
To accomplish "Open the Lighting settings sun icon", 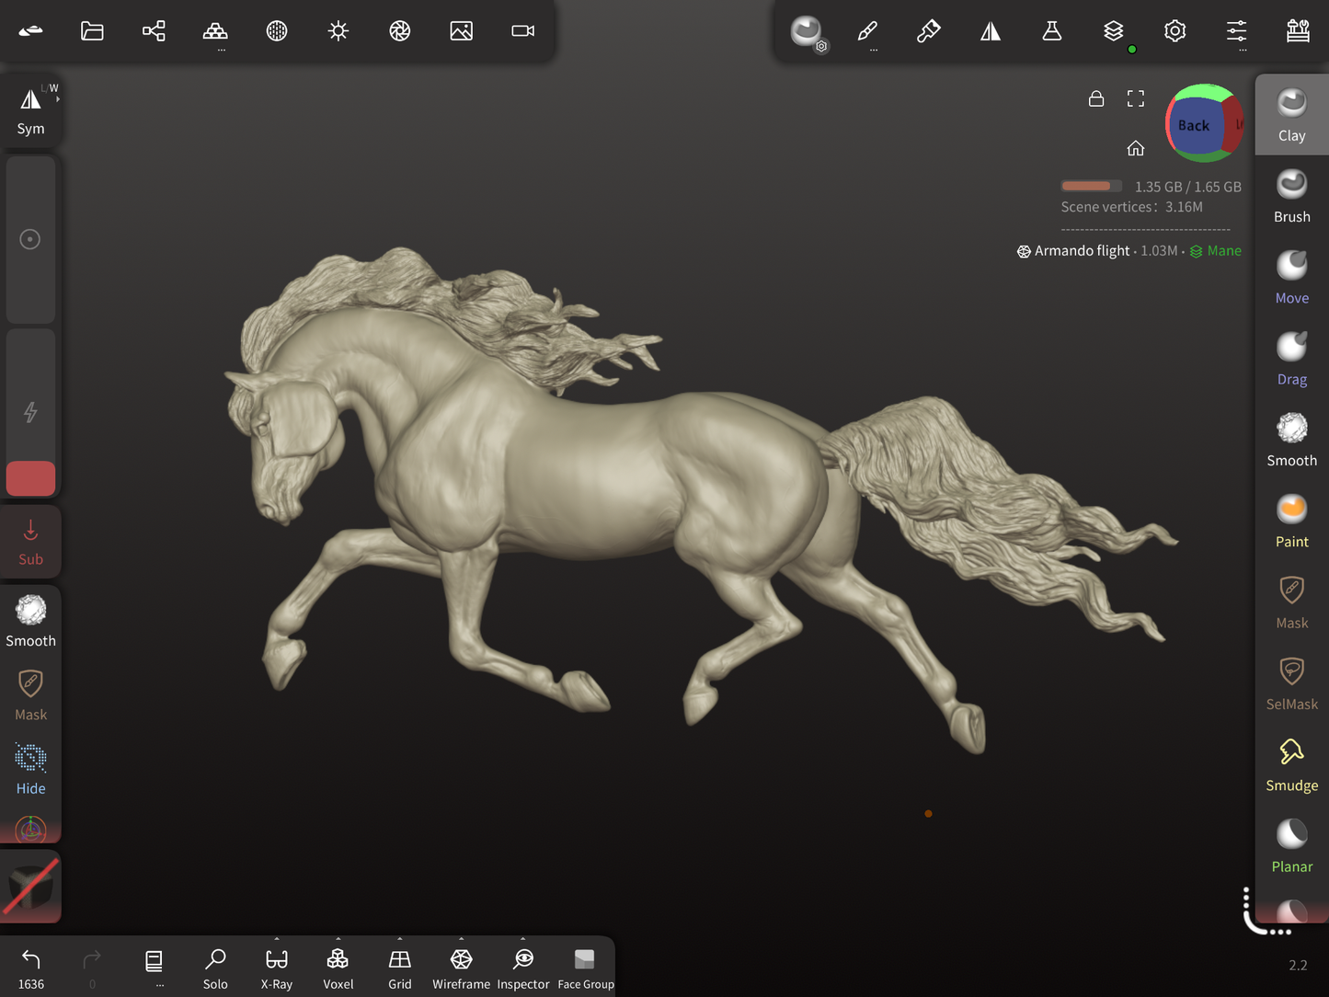I will [338, 31].
